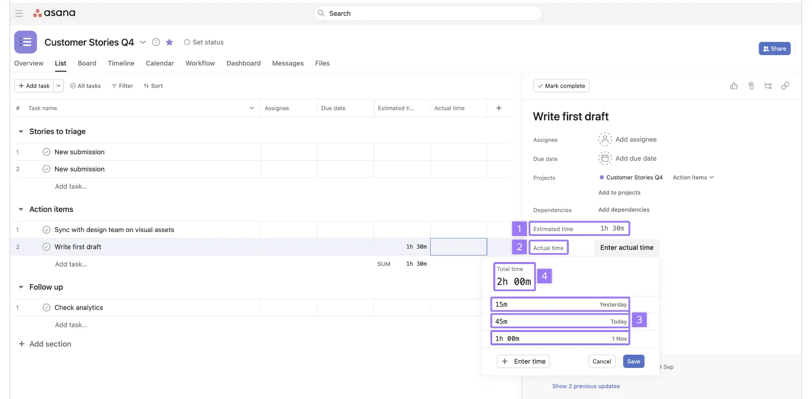Collapse the Follow up section

click(21, 287)
